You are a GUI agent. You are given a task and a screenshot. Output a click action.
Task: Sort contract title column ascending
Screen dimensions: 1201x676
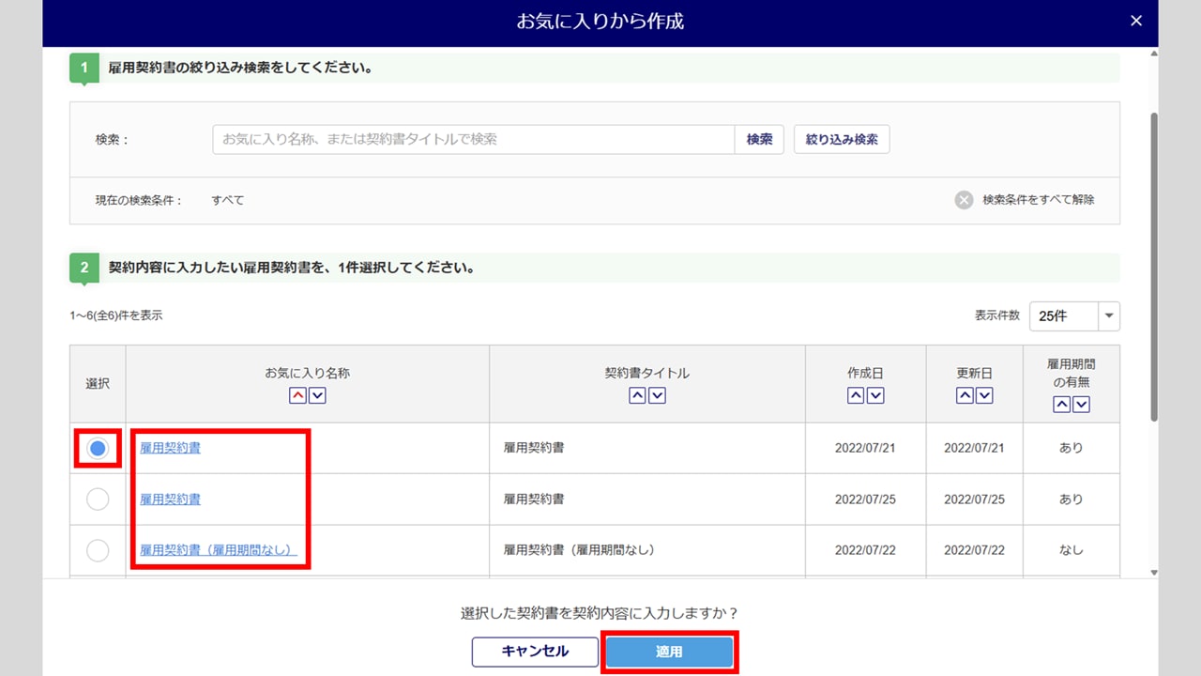pos(637,396)
